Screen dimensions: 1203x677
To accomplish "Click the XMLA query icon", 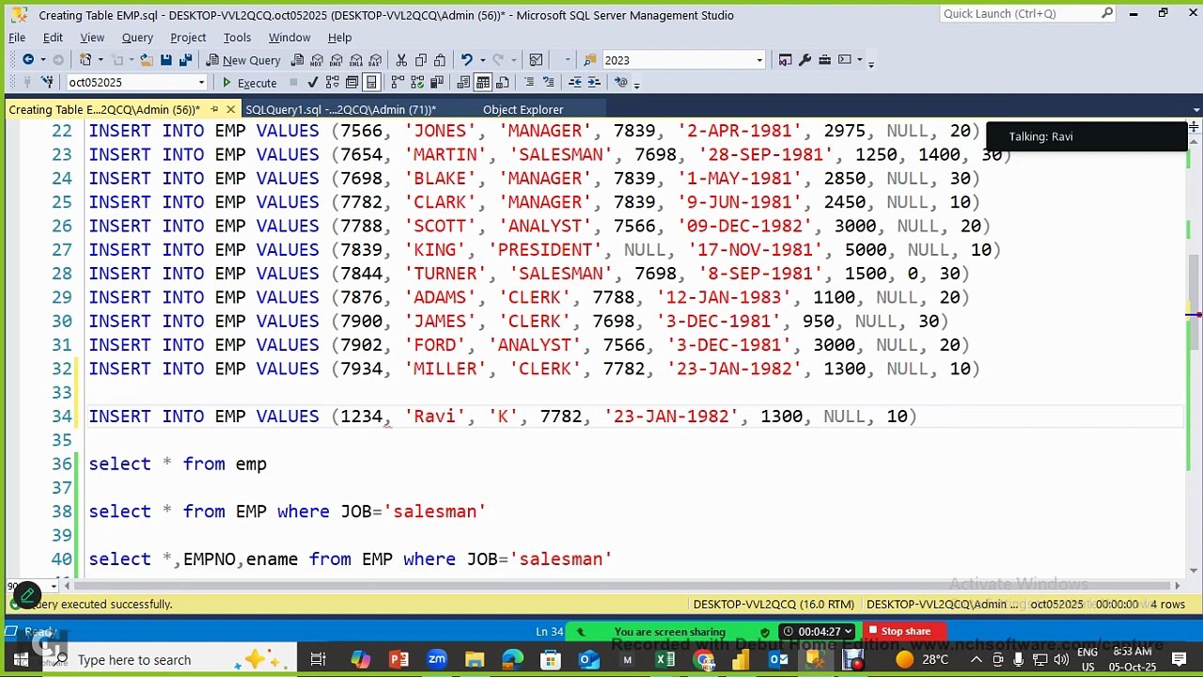I will 356,60.
